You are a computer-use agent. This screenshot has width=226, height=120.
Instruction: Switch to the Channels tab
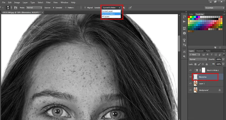coord(200,51)
